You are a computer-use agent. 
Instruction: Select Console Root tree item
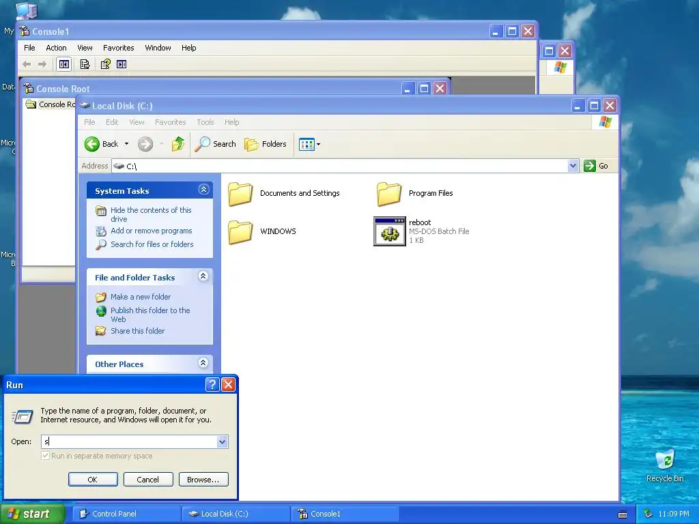[51, 104]
